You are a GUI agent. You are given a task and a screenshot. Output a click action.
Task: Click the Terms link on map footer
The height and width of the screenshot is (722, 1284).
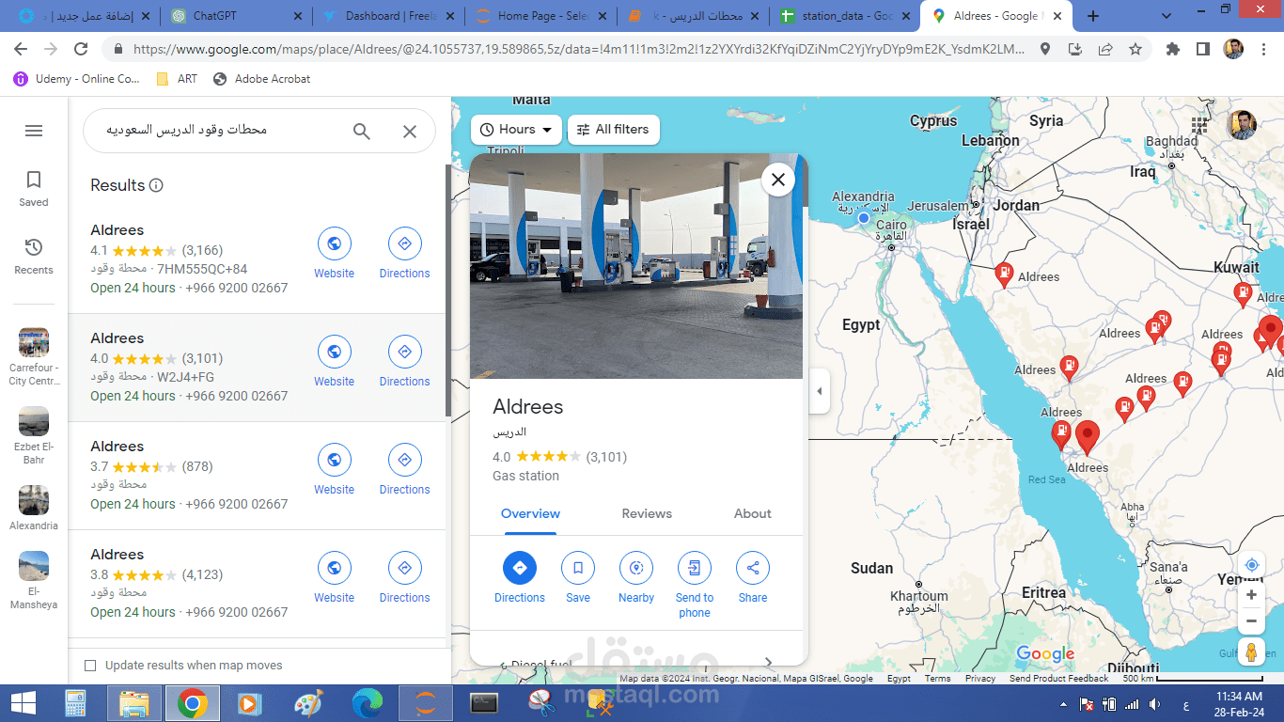tap(937, 679)
